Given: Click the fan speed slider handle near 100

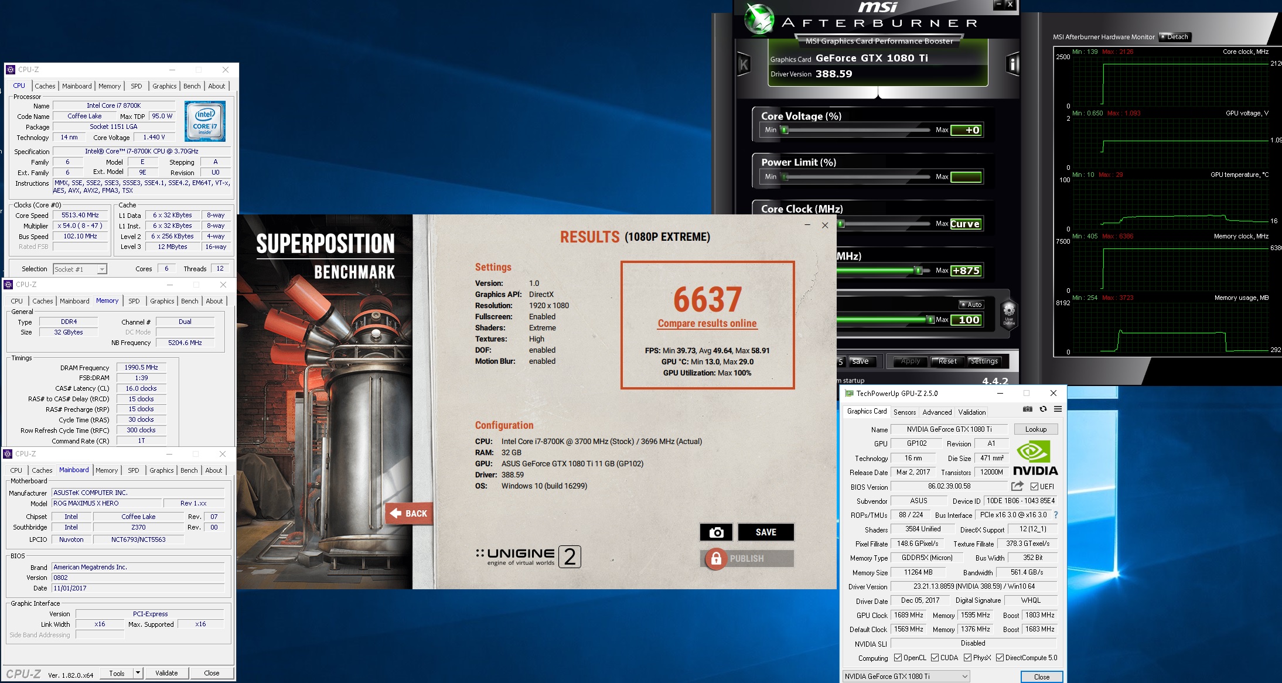Looking at the screenshot, I should 930,320.
